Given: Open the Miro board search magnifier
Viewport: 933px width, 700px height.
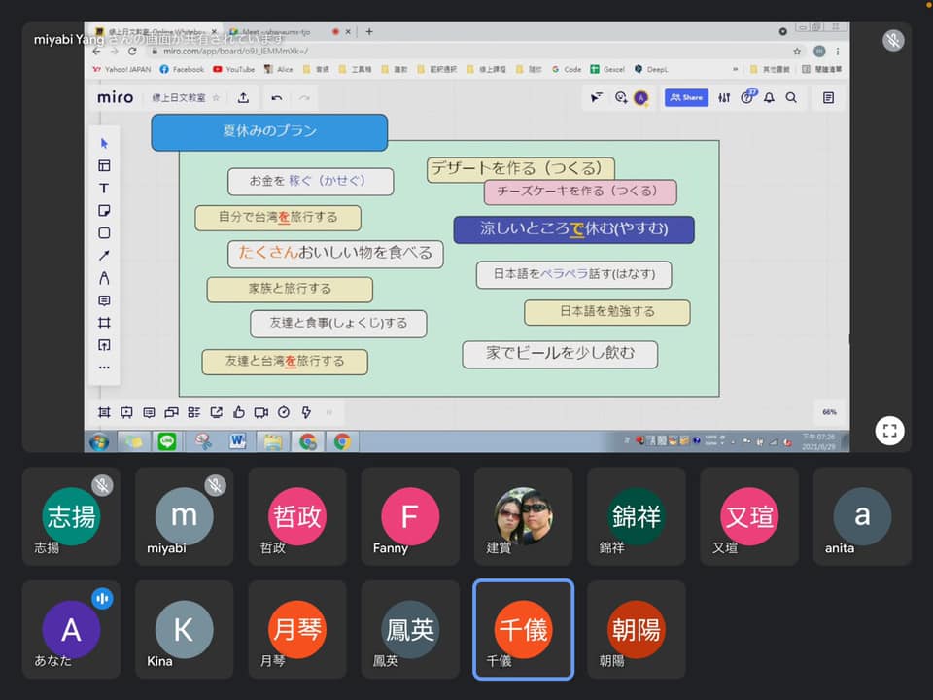Looking at the screenshot, I should (x=791, y=97).
